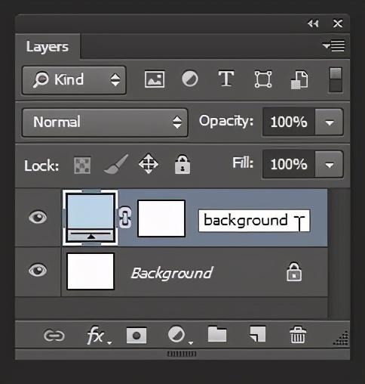Open the Layers panel flyout menu
The width and height of the screenshot is (365, 384).
(x=333, y=46)
